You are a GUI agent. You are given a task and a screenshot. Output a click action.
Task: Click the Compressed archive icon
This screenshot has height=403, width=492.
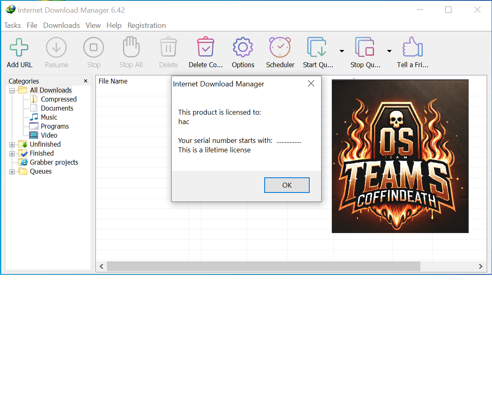pos(34,99)
